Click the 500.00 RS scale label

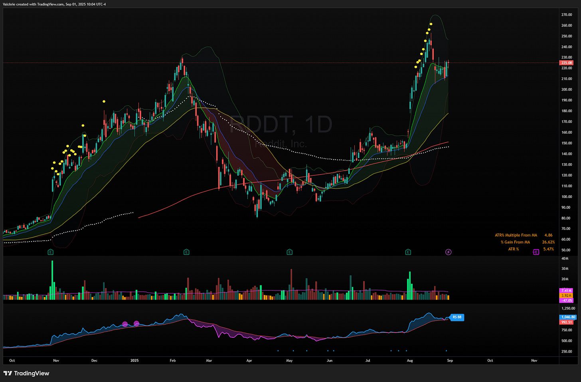click(x=567, y=340)
